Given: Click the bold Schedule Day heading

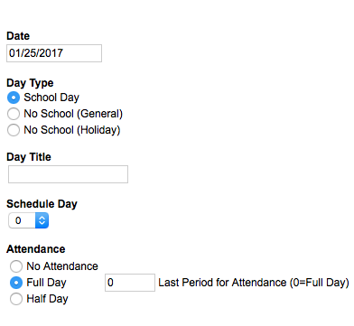Looking at the screenshot, I should (42, 204).
